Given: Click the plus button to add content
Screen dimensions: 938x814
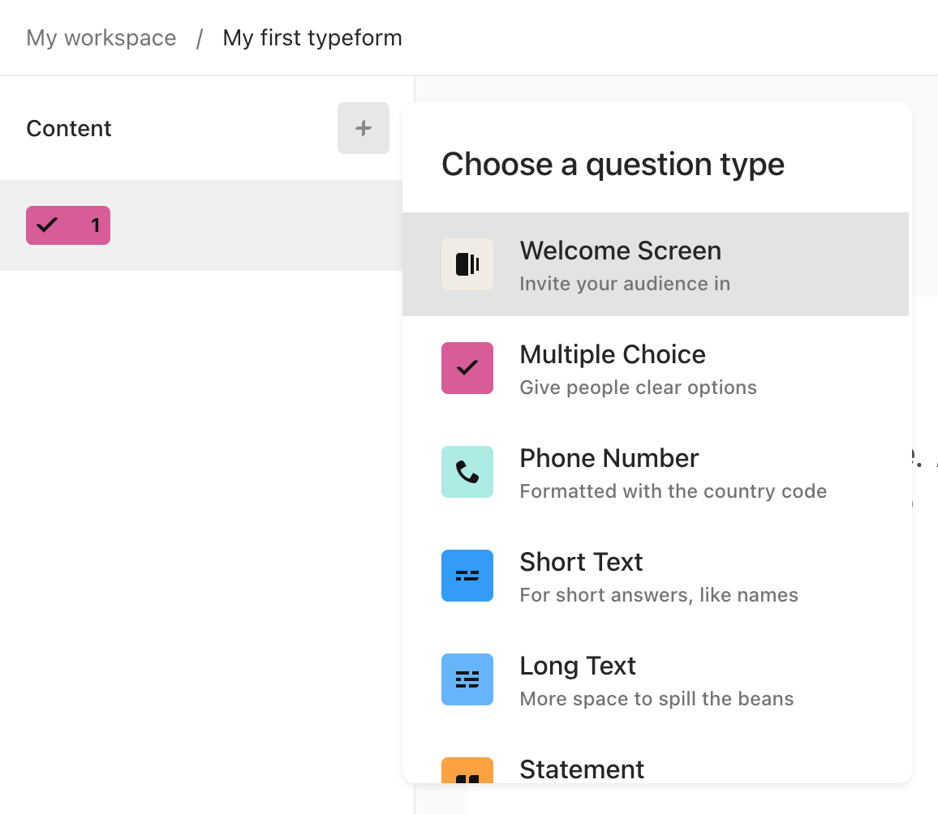Looking at the screenshot, I should [364, 128].
